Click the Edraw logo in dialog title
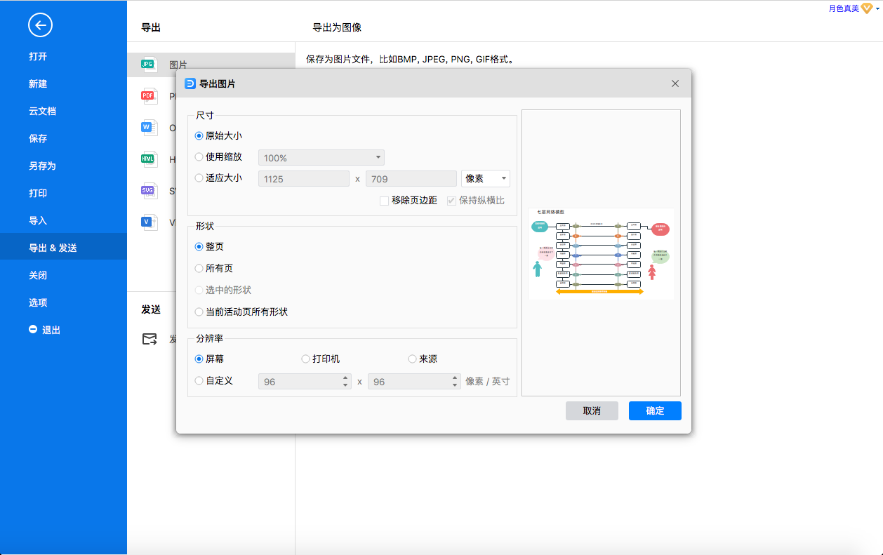 (190, 83)
